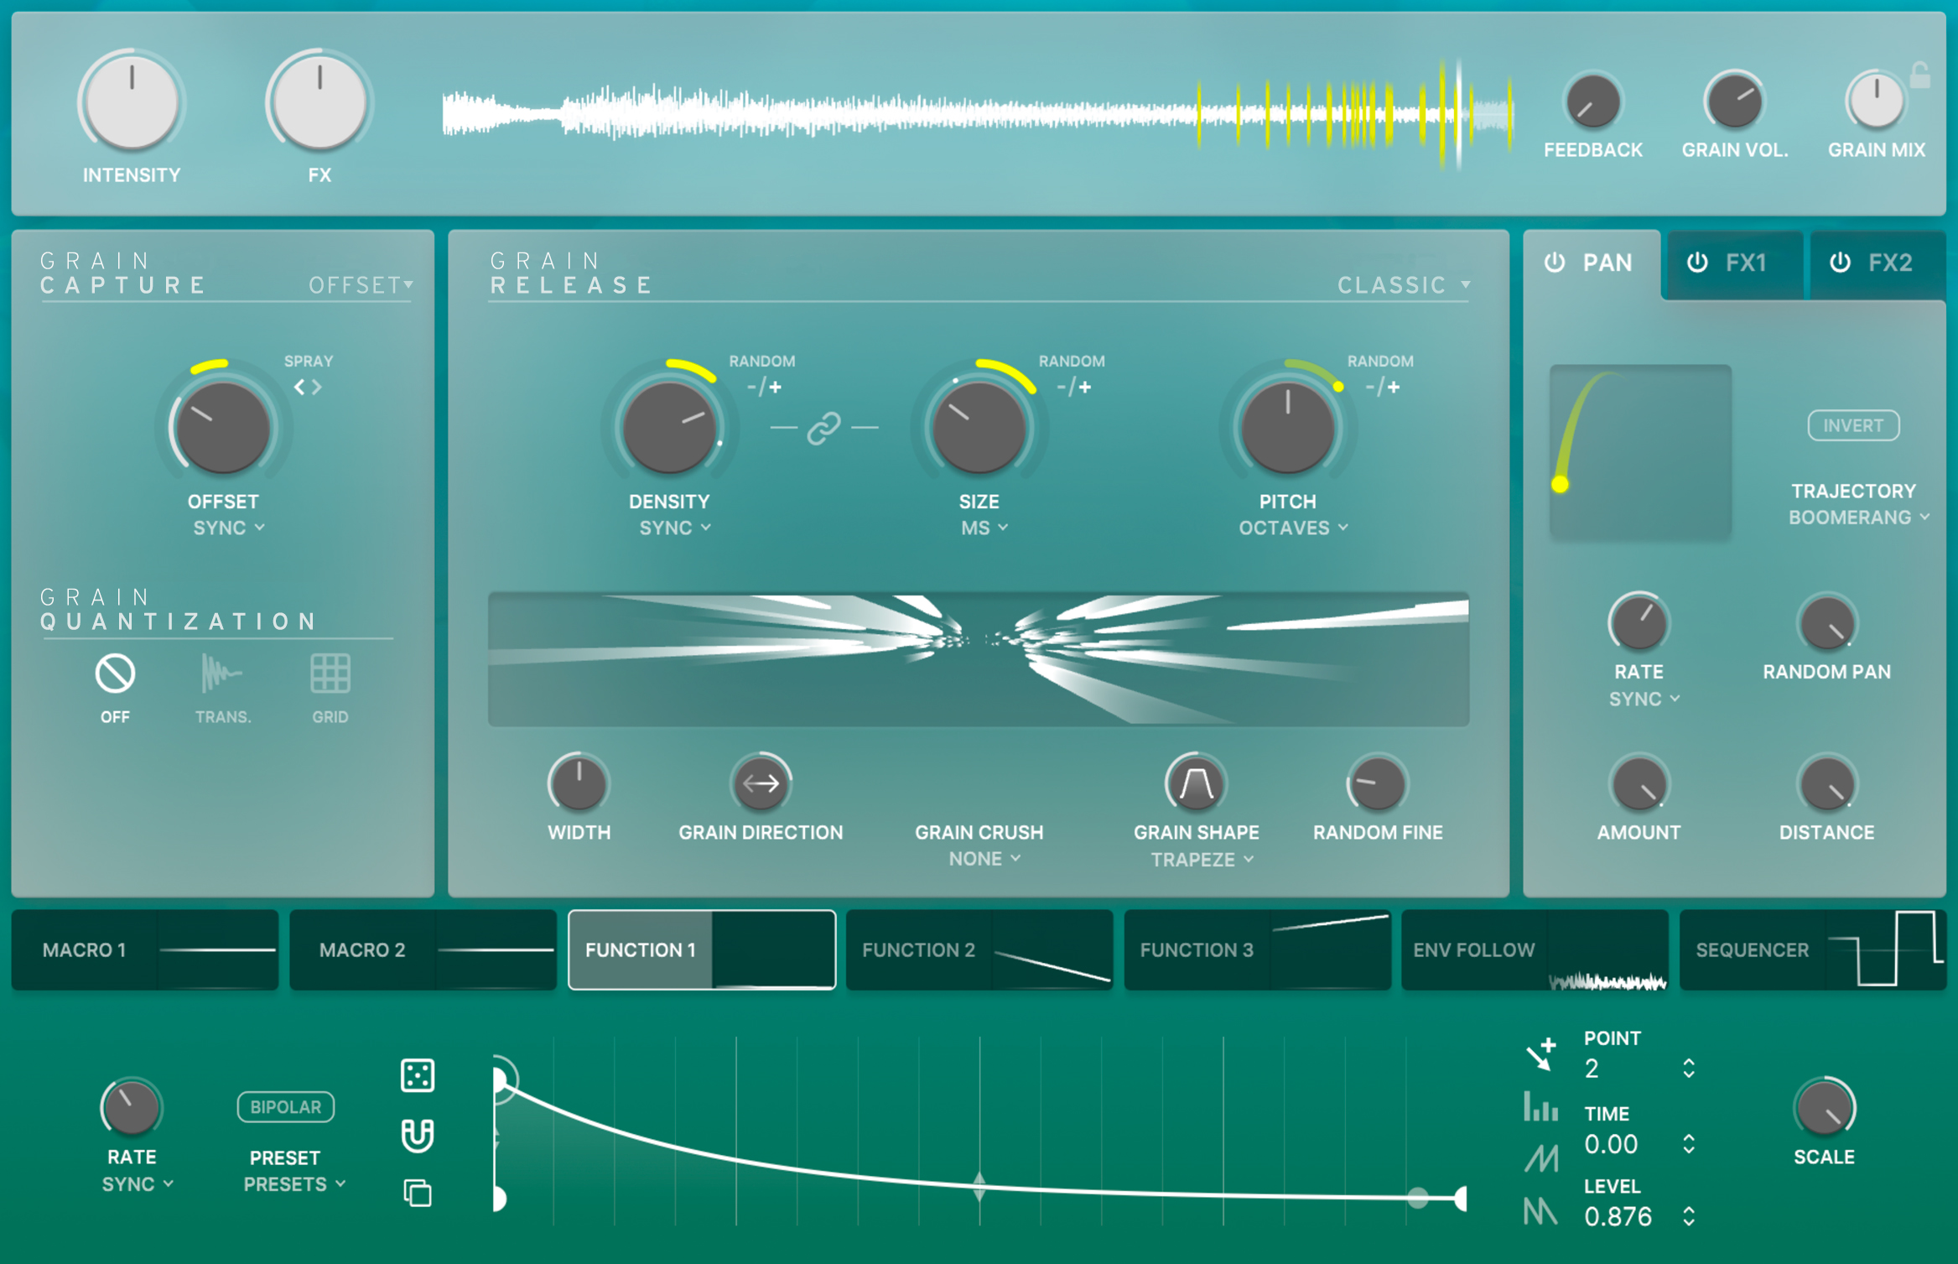Open the Grain Crush NONE dropdown
Screen dimensions: 1958x1264
click(x=979, y=858)
